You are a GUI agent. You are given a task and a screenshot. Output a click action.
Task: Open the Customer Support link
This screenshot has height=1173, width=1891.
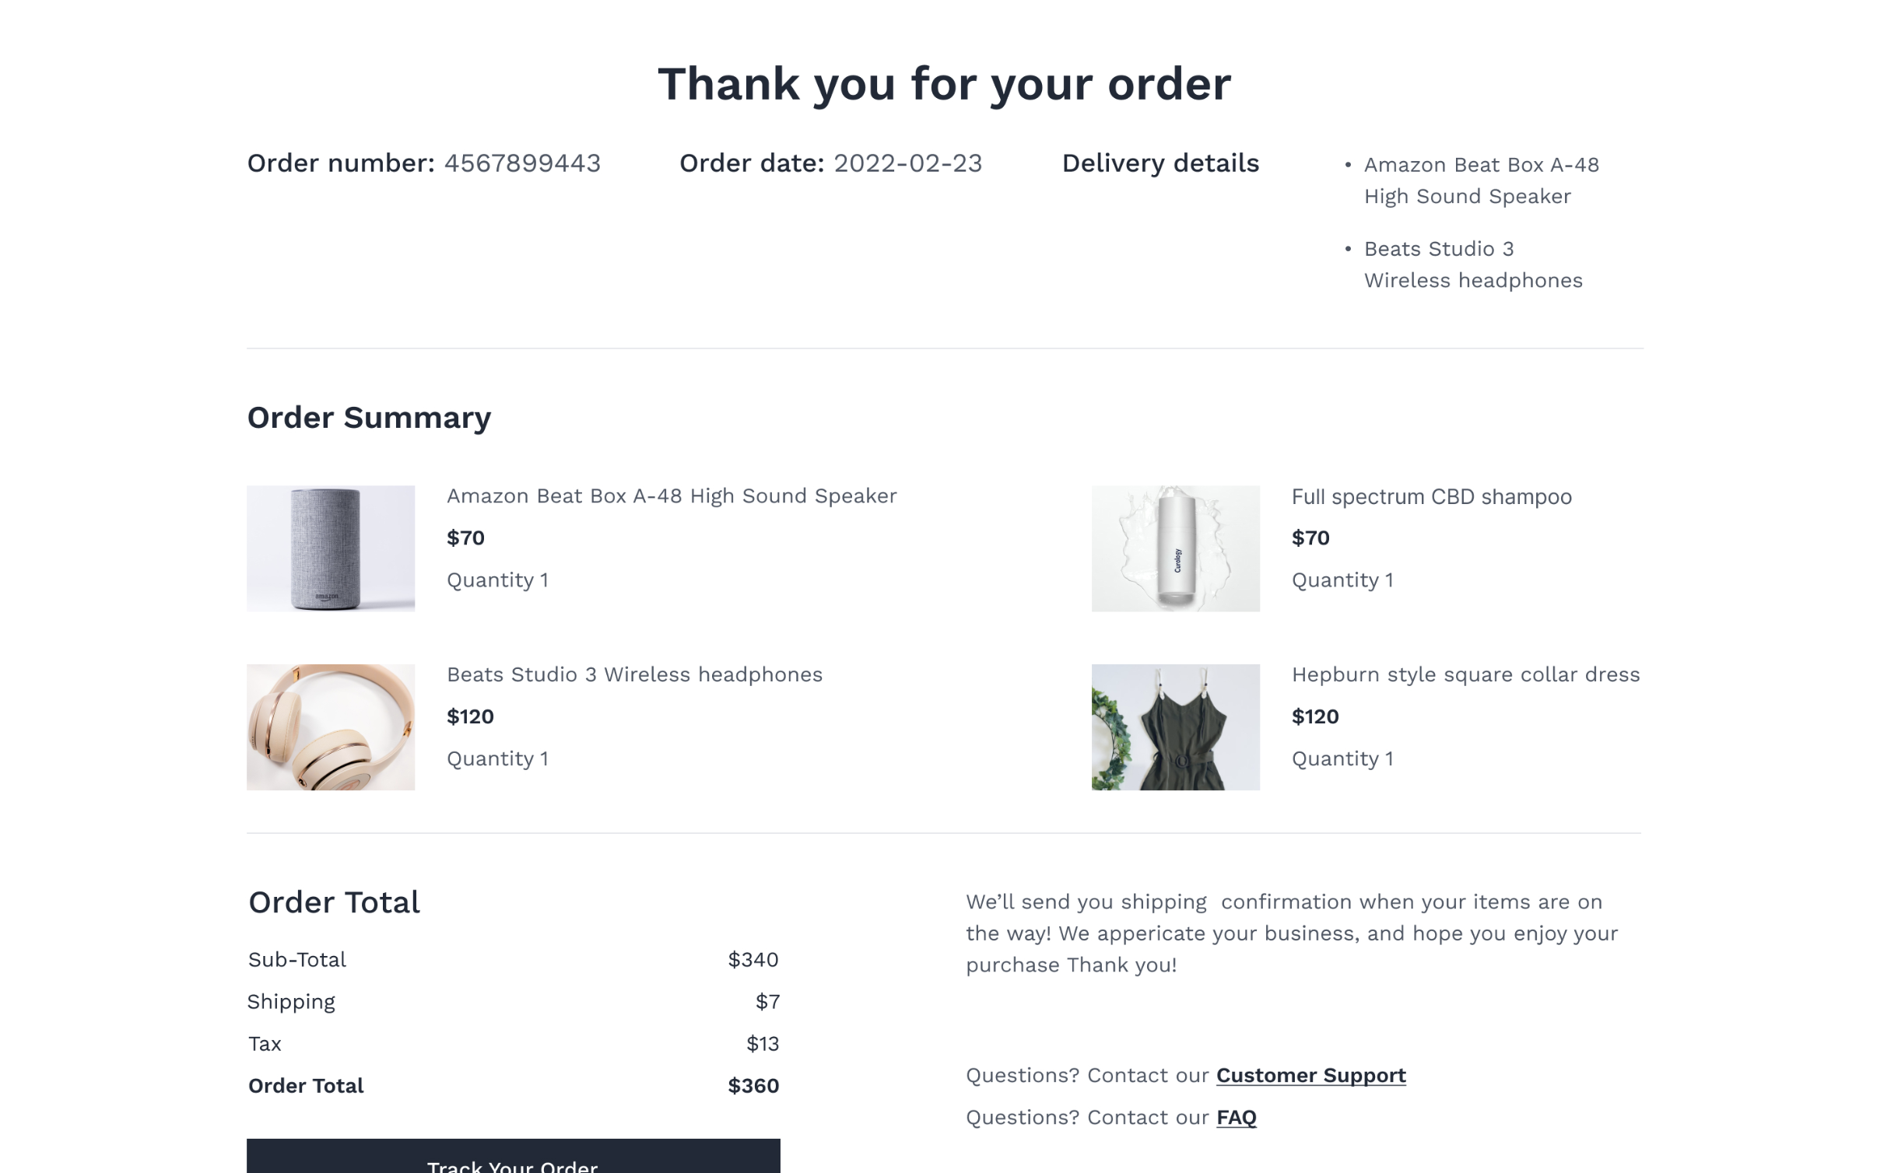click(x=1310, y=1075)
